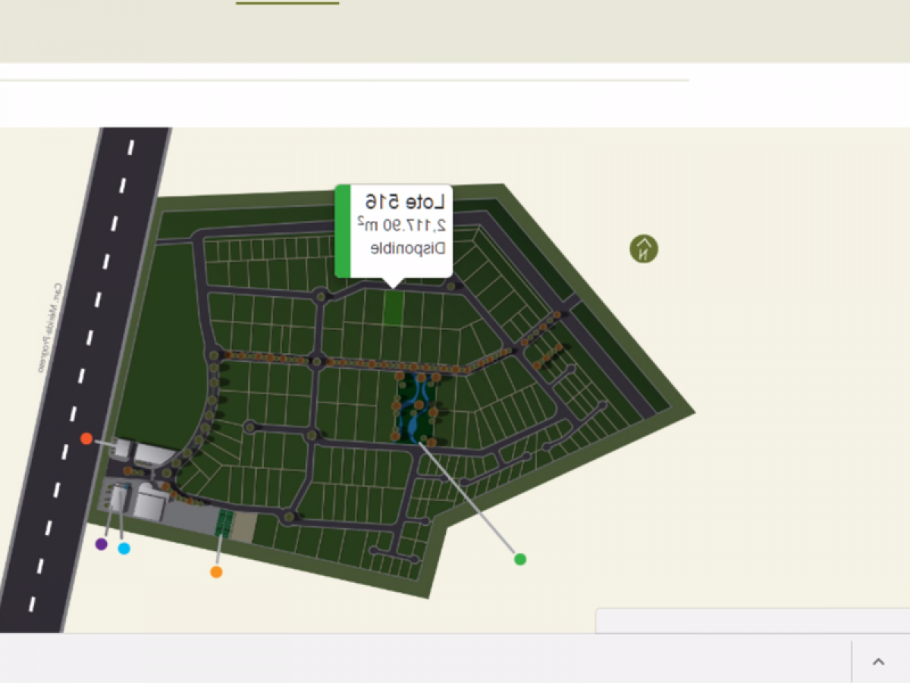Click the Disponible status text in tooltip
Screen dimensions: 910x683
407,248
